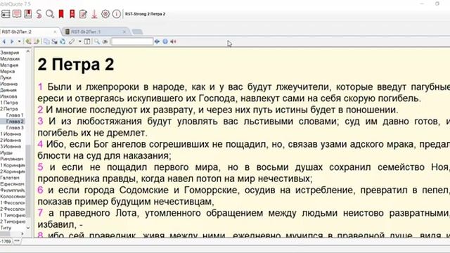Open the commentaries icon in main toolbar

17,14
